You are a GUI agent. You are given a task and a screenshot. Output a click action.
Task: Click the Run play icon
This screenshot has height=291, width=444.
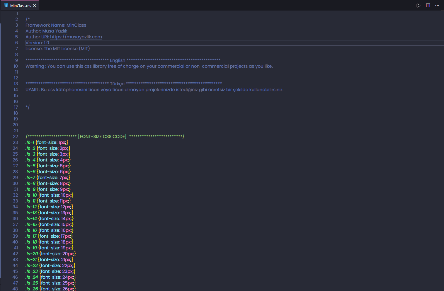click(418, 6)
